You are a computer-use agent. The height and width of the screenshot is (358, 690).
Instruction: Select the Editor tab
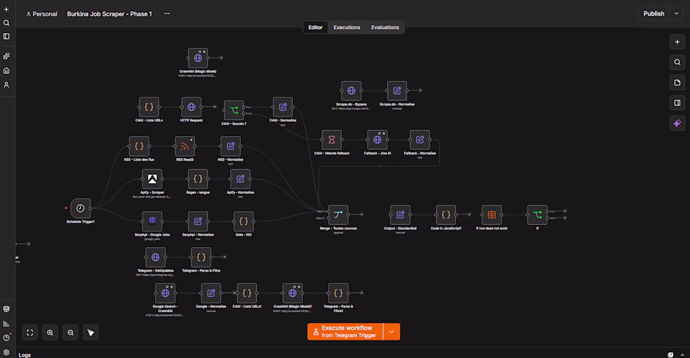click(x=315, y=27)
